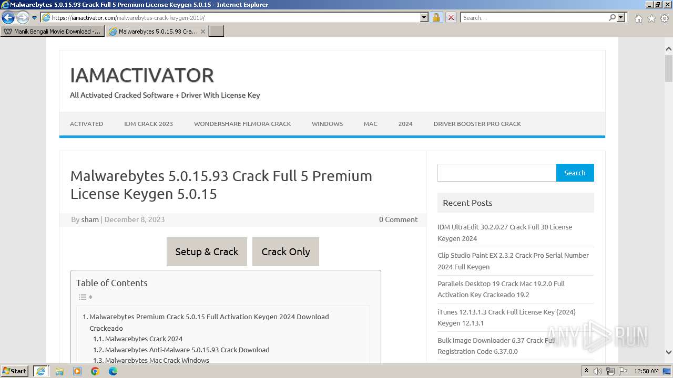Image resolution: width=673 pixels, height=378 pixels.
Task: Open Clip Studio Paint EX 2.3.2 post
Action: [x=513, y=261]
